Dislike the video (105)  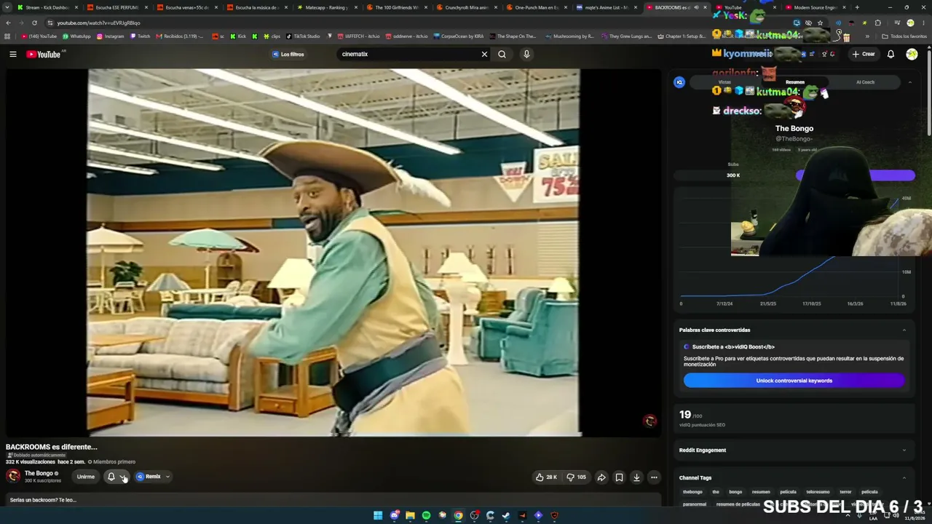576,477
